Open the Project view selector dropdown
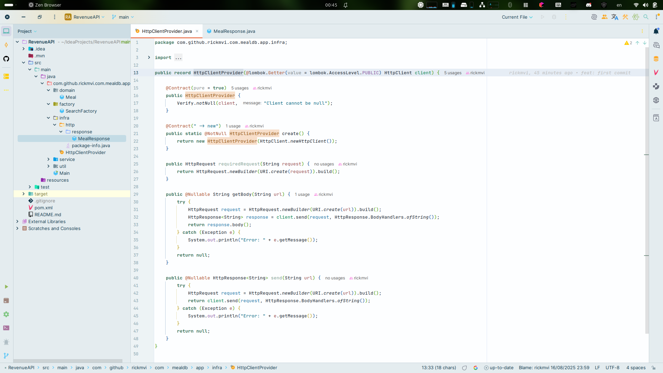Image resolution: width=663 pixels, height=373 pixels. (x=27, y=31)
